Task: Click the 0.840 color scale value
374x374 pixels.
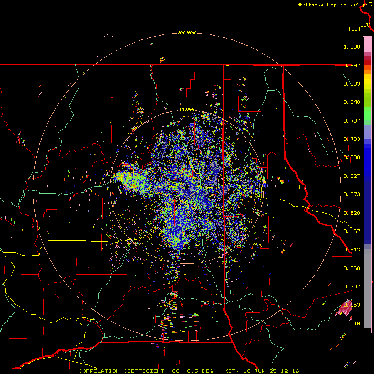Action: [x=352, y=102]
